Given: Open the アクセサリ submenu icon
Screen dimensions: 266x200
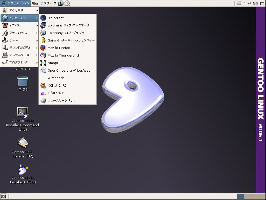Looking at the screenshot, I should [x=5, y=11].
